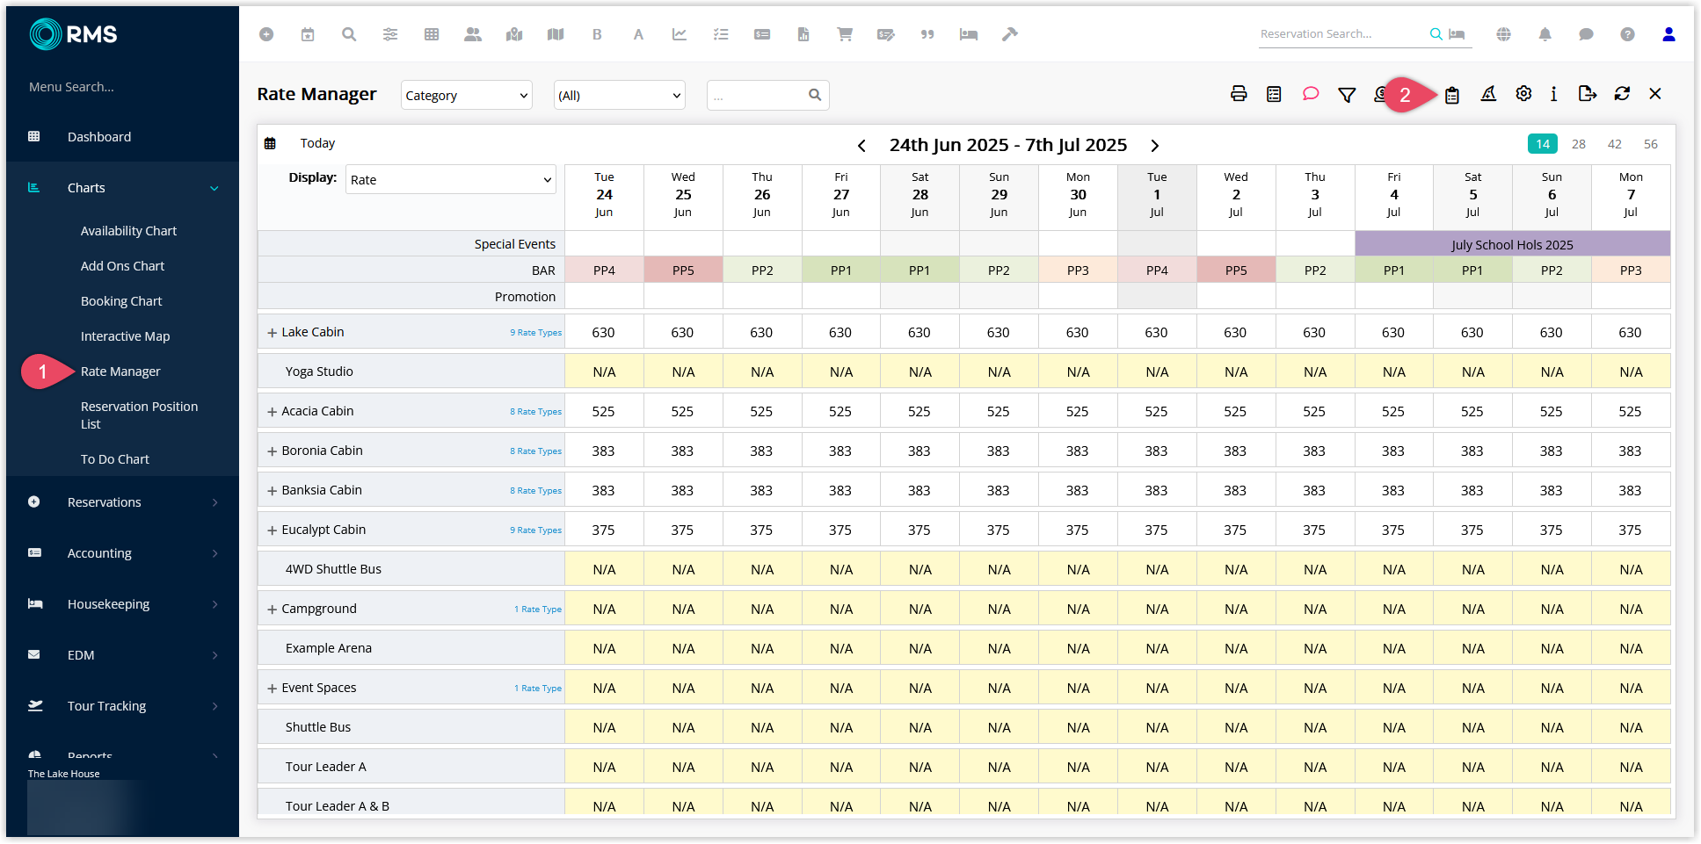1701x844 pixels.
Task: Go to previous date range
Action: coord(861,146)
